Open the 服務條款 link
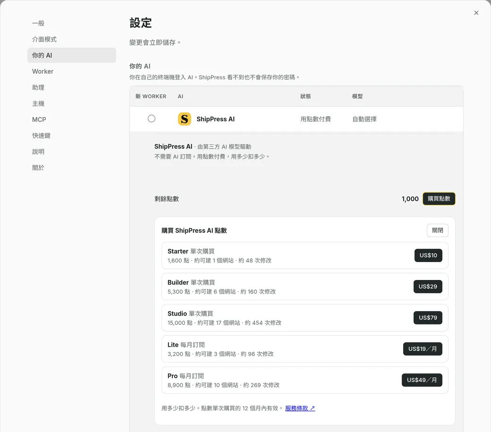 click(300, 408)
